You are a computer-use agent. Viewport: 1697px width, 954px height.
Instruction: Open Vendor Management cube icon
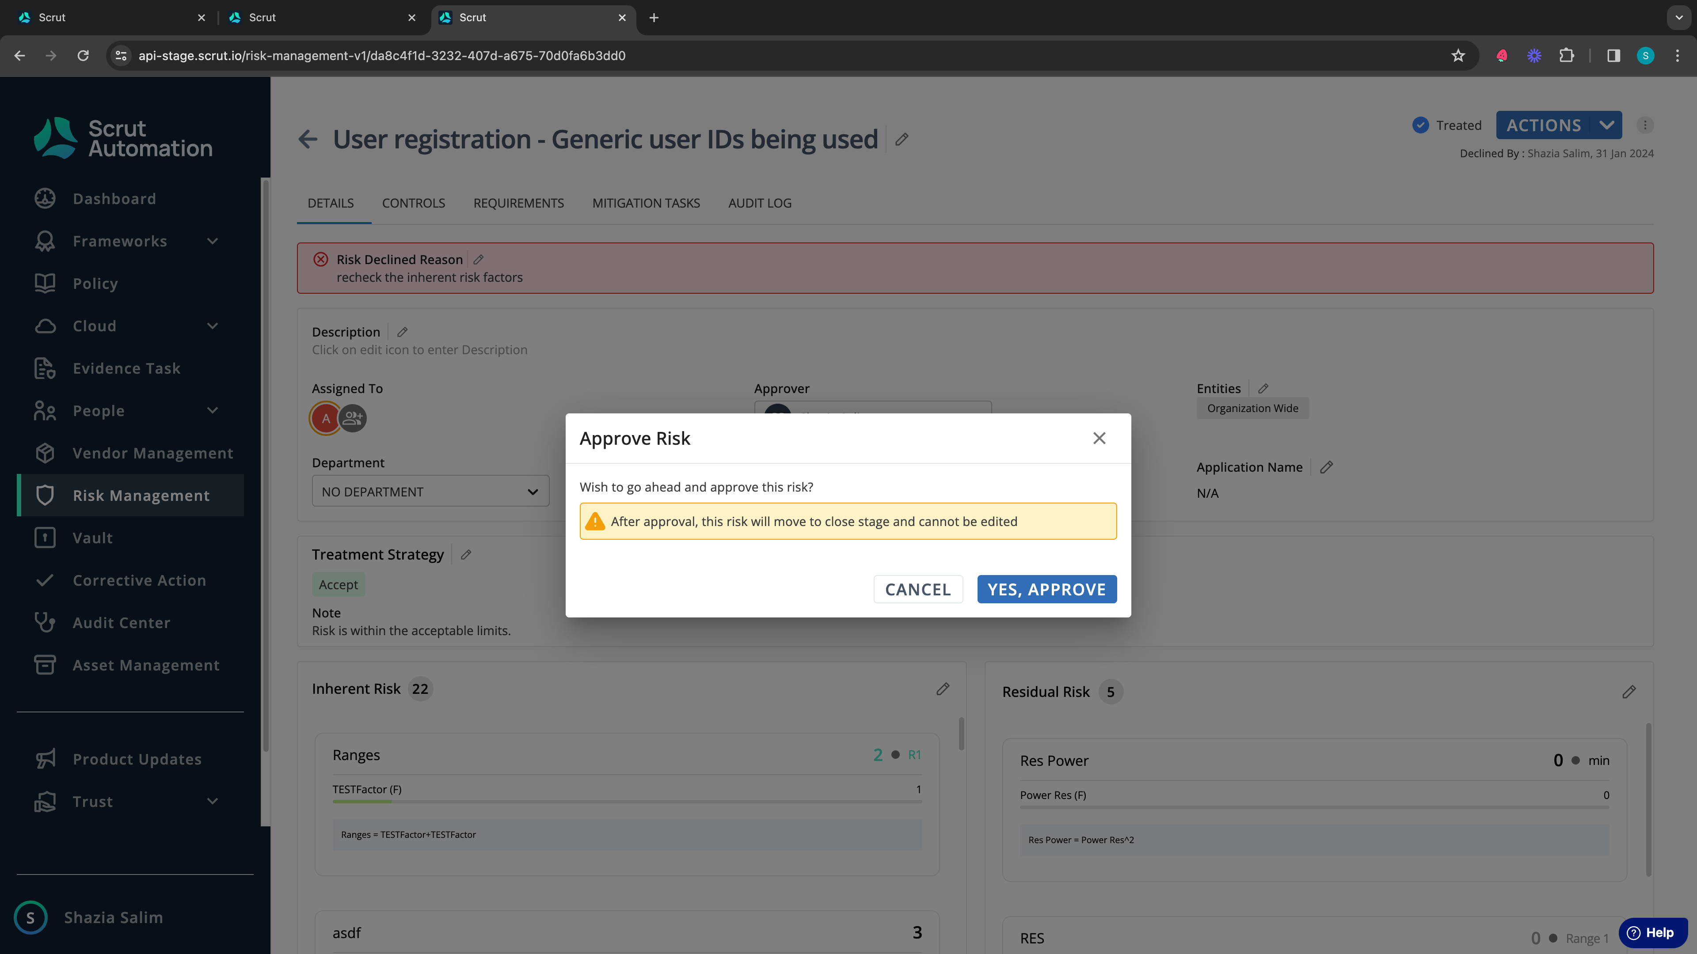[x=45, y=454]
